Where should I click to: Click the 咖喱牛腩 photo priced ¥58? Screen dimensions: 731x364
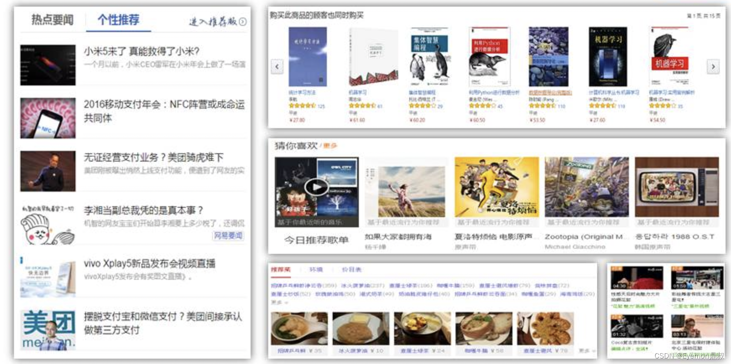coord(484,329)
